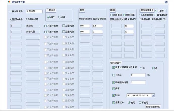Click the 制作设置卡 button
Screen dimensions: 174x111
click(x=153, y=107)
